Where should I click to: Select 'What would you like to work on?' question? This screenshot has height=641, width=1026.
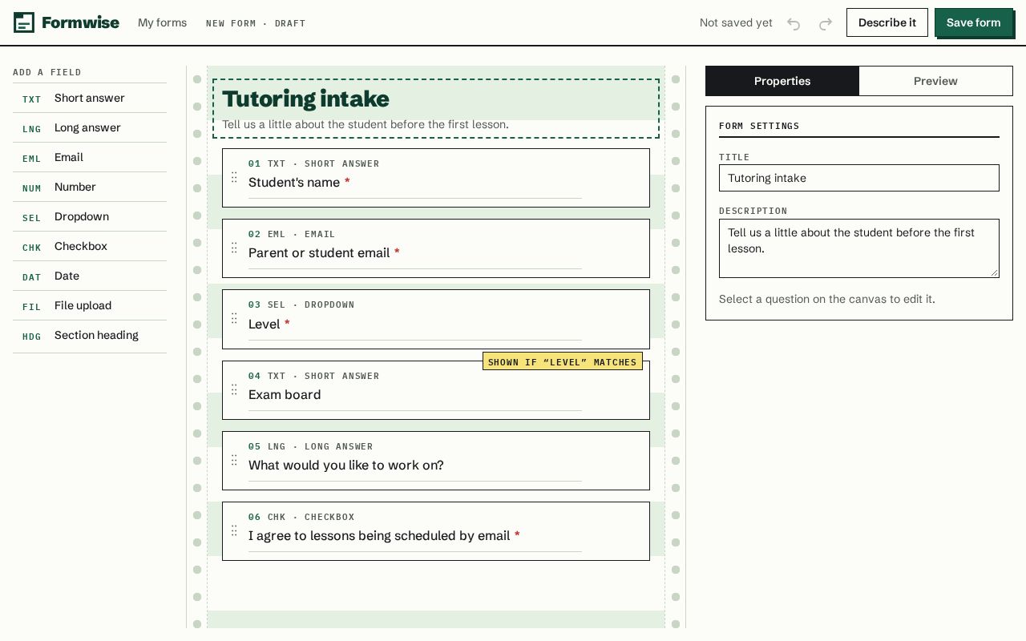(436, 461)
